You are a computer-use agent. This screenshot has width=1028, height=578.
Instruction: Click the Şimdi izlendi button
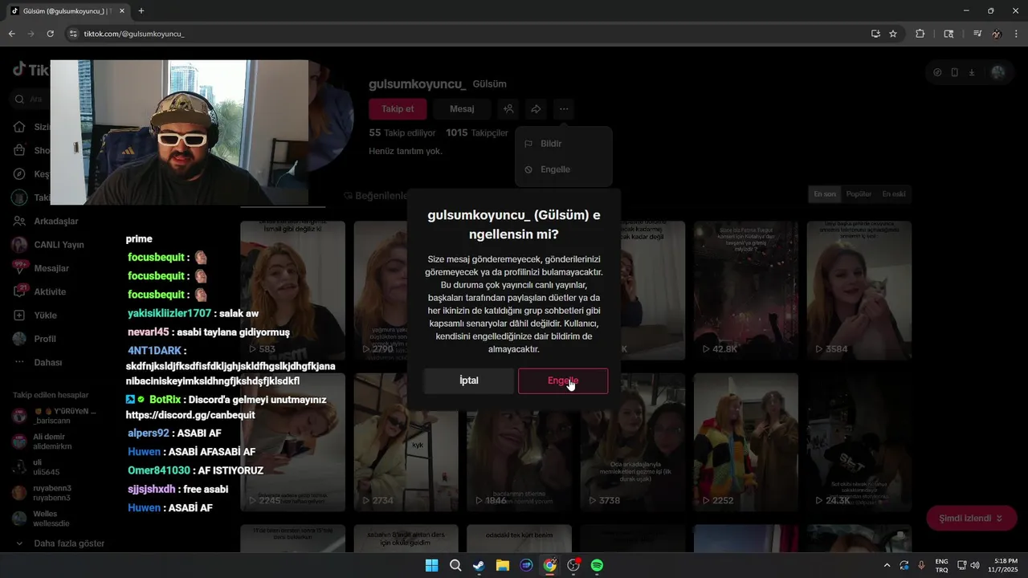(971, 519)
